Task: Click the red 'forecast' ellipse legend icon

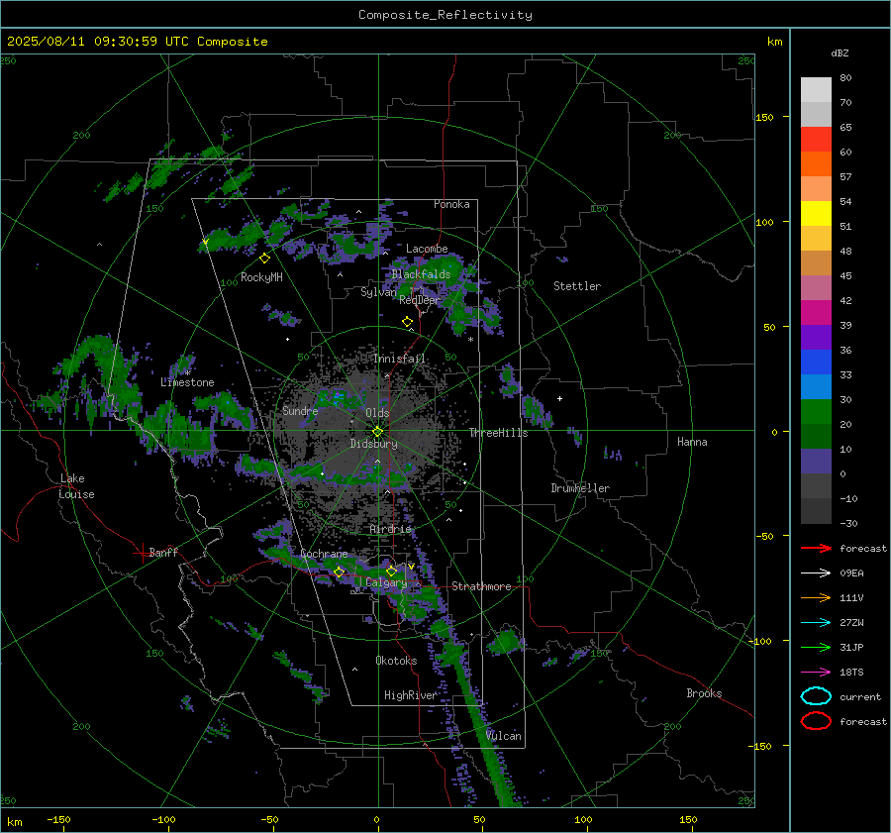Action: tap(816, 721)
